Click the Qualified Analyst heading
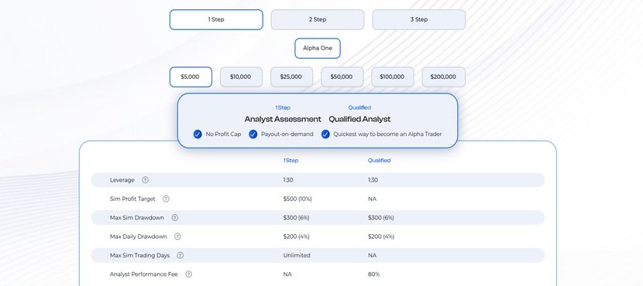Viewport: 643px width, 286px height. (x=359, y=119)
